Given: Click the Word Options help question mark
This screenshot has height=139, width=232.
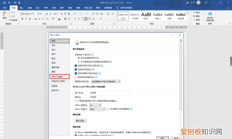Looking at the screenshot, I should coord(172,35).
